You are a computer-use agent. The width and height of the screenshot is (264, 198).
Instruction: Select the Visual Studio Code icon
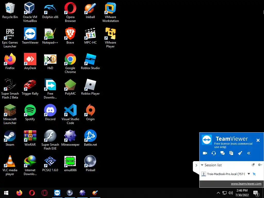click(70, 114)
